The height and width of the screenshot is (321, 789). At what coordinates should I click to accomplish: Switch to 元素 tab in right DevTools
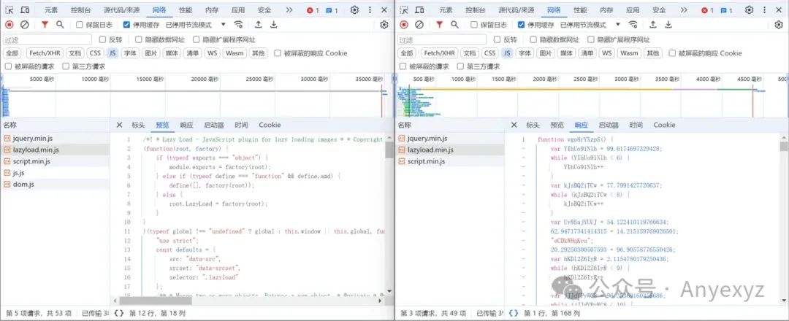coord(446,10)
